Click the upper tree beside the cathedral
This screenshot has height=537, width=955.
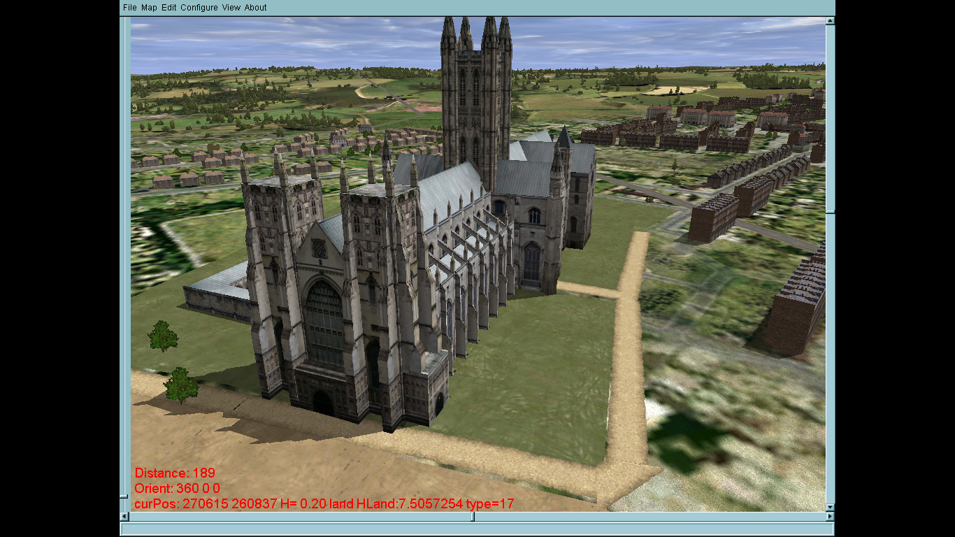tap(163, 336)
